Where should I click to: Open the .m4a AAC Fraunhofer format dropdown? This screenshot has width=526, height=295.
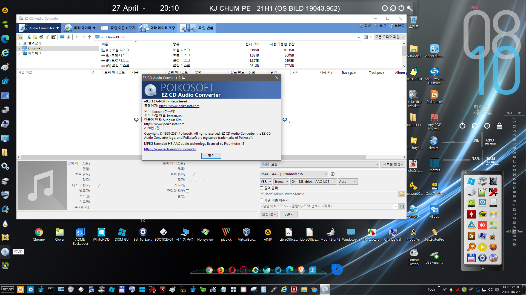[x=294, y=174]
